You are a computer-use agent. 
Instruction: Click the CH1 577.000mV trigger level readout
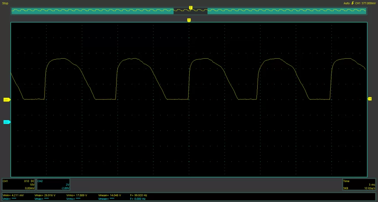point(365,3)
